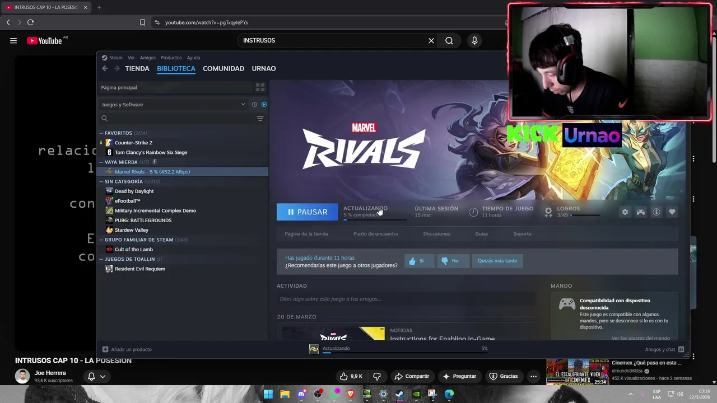The image size is (717, 403).
Task: Click Añadir un producto
Action: 127,349
